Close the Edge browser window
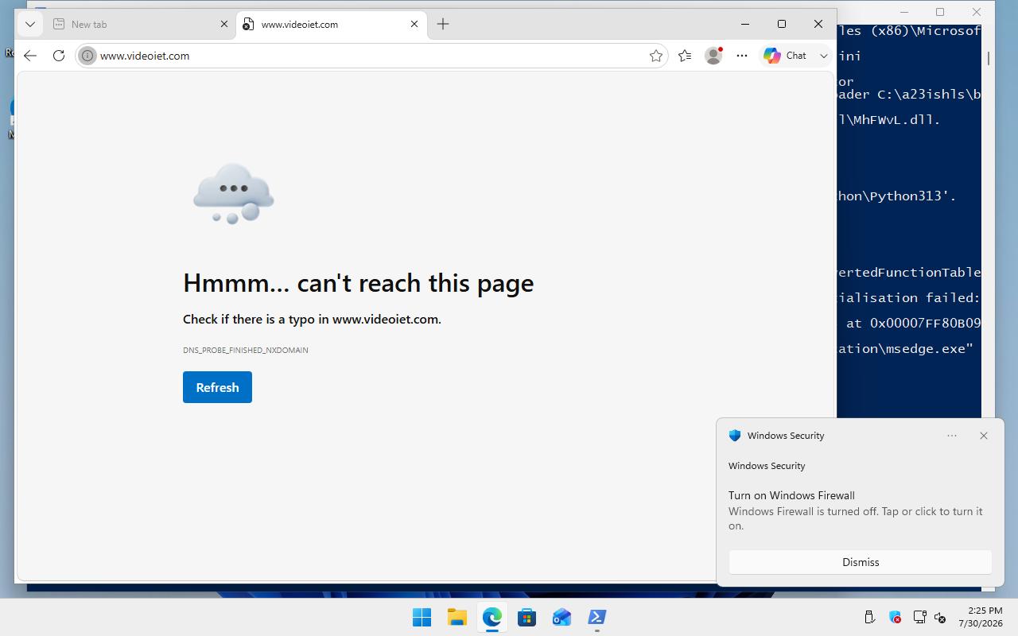This screenshot has height=636, width=1018. pos(818,24)
